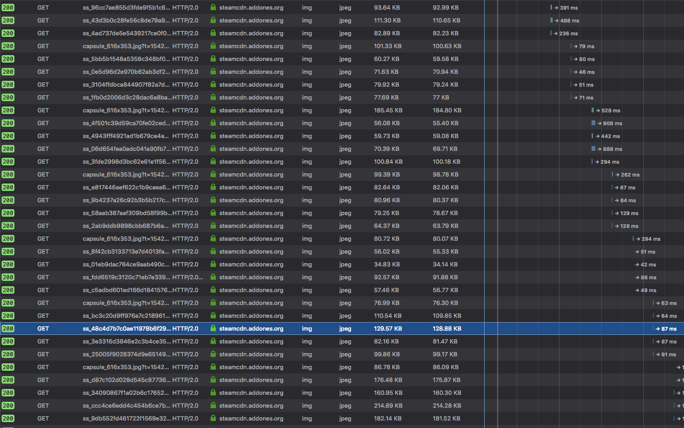This screenshot has width=684, height=428.
Task: Click the lock icon on the ss_5bb5b1548a5358c348bf0 row
Action: tap(212, 59)
